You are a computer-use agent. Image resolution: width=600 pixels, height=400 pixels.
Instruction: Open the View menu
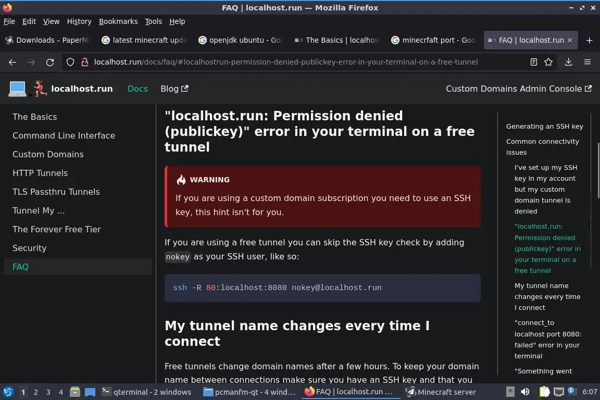point(51,21)
